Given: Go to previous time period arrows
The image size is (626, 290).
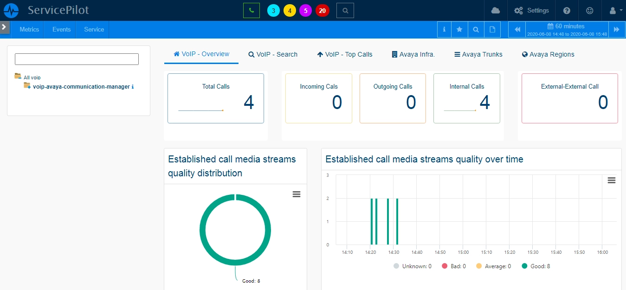Looking at the screenshot, I should coord(517,29).
